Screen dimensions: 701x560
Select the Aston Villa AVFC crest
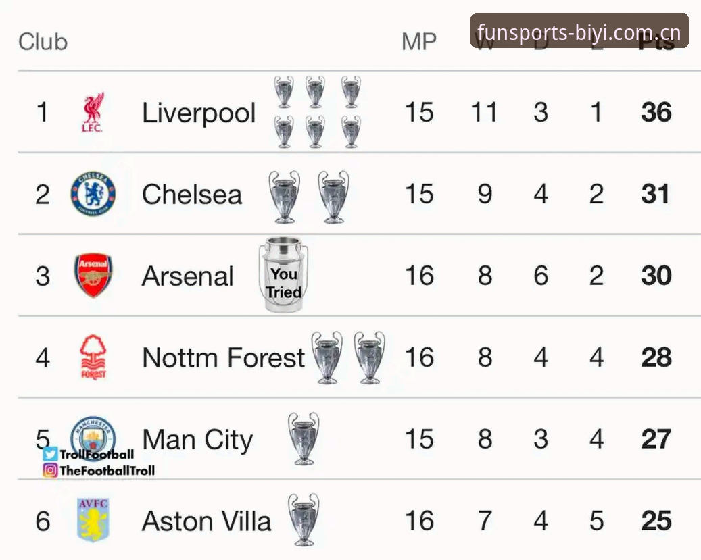point(93,520)
